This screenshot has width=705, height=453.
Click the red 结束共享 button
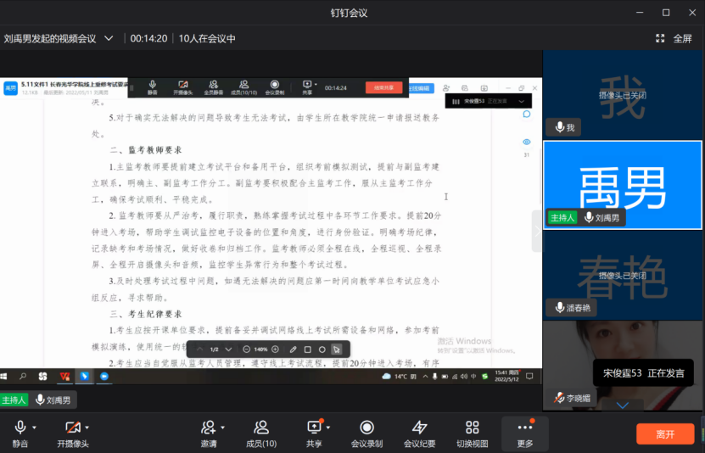tap(383, 87)
